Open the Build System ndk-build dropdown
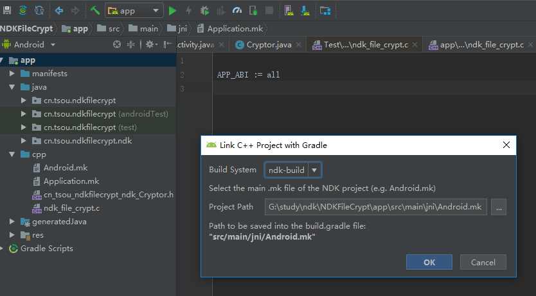This screenshot has width=536, height=296. (x=293, y=170)
